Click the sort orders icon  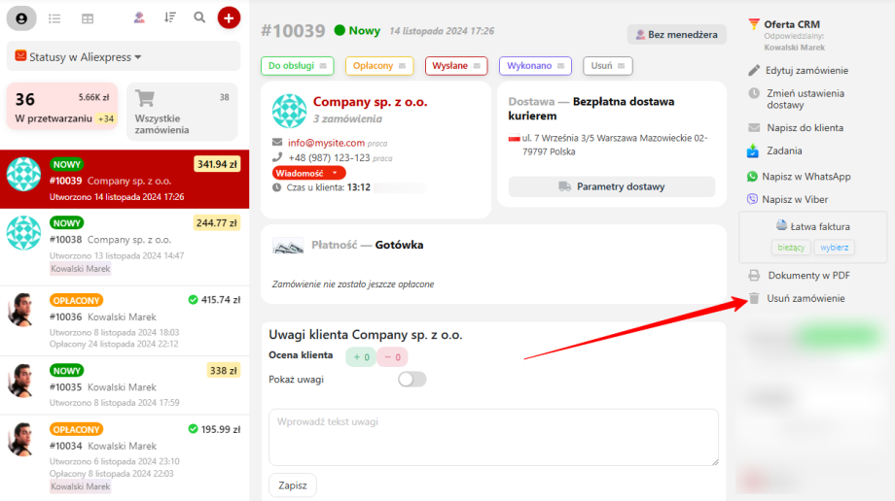(170, 17)
